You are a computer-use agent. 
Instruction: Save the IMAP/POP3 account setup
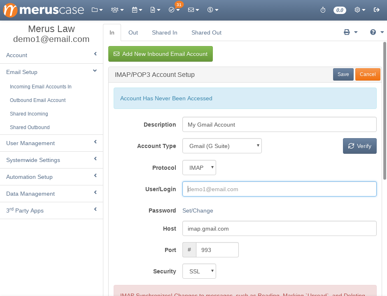(343, 74)
